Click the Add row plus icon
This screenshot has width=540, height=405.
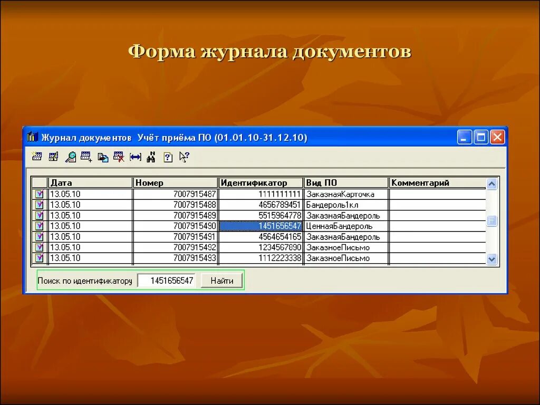(x=86, y=157)
